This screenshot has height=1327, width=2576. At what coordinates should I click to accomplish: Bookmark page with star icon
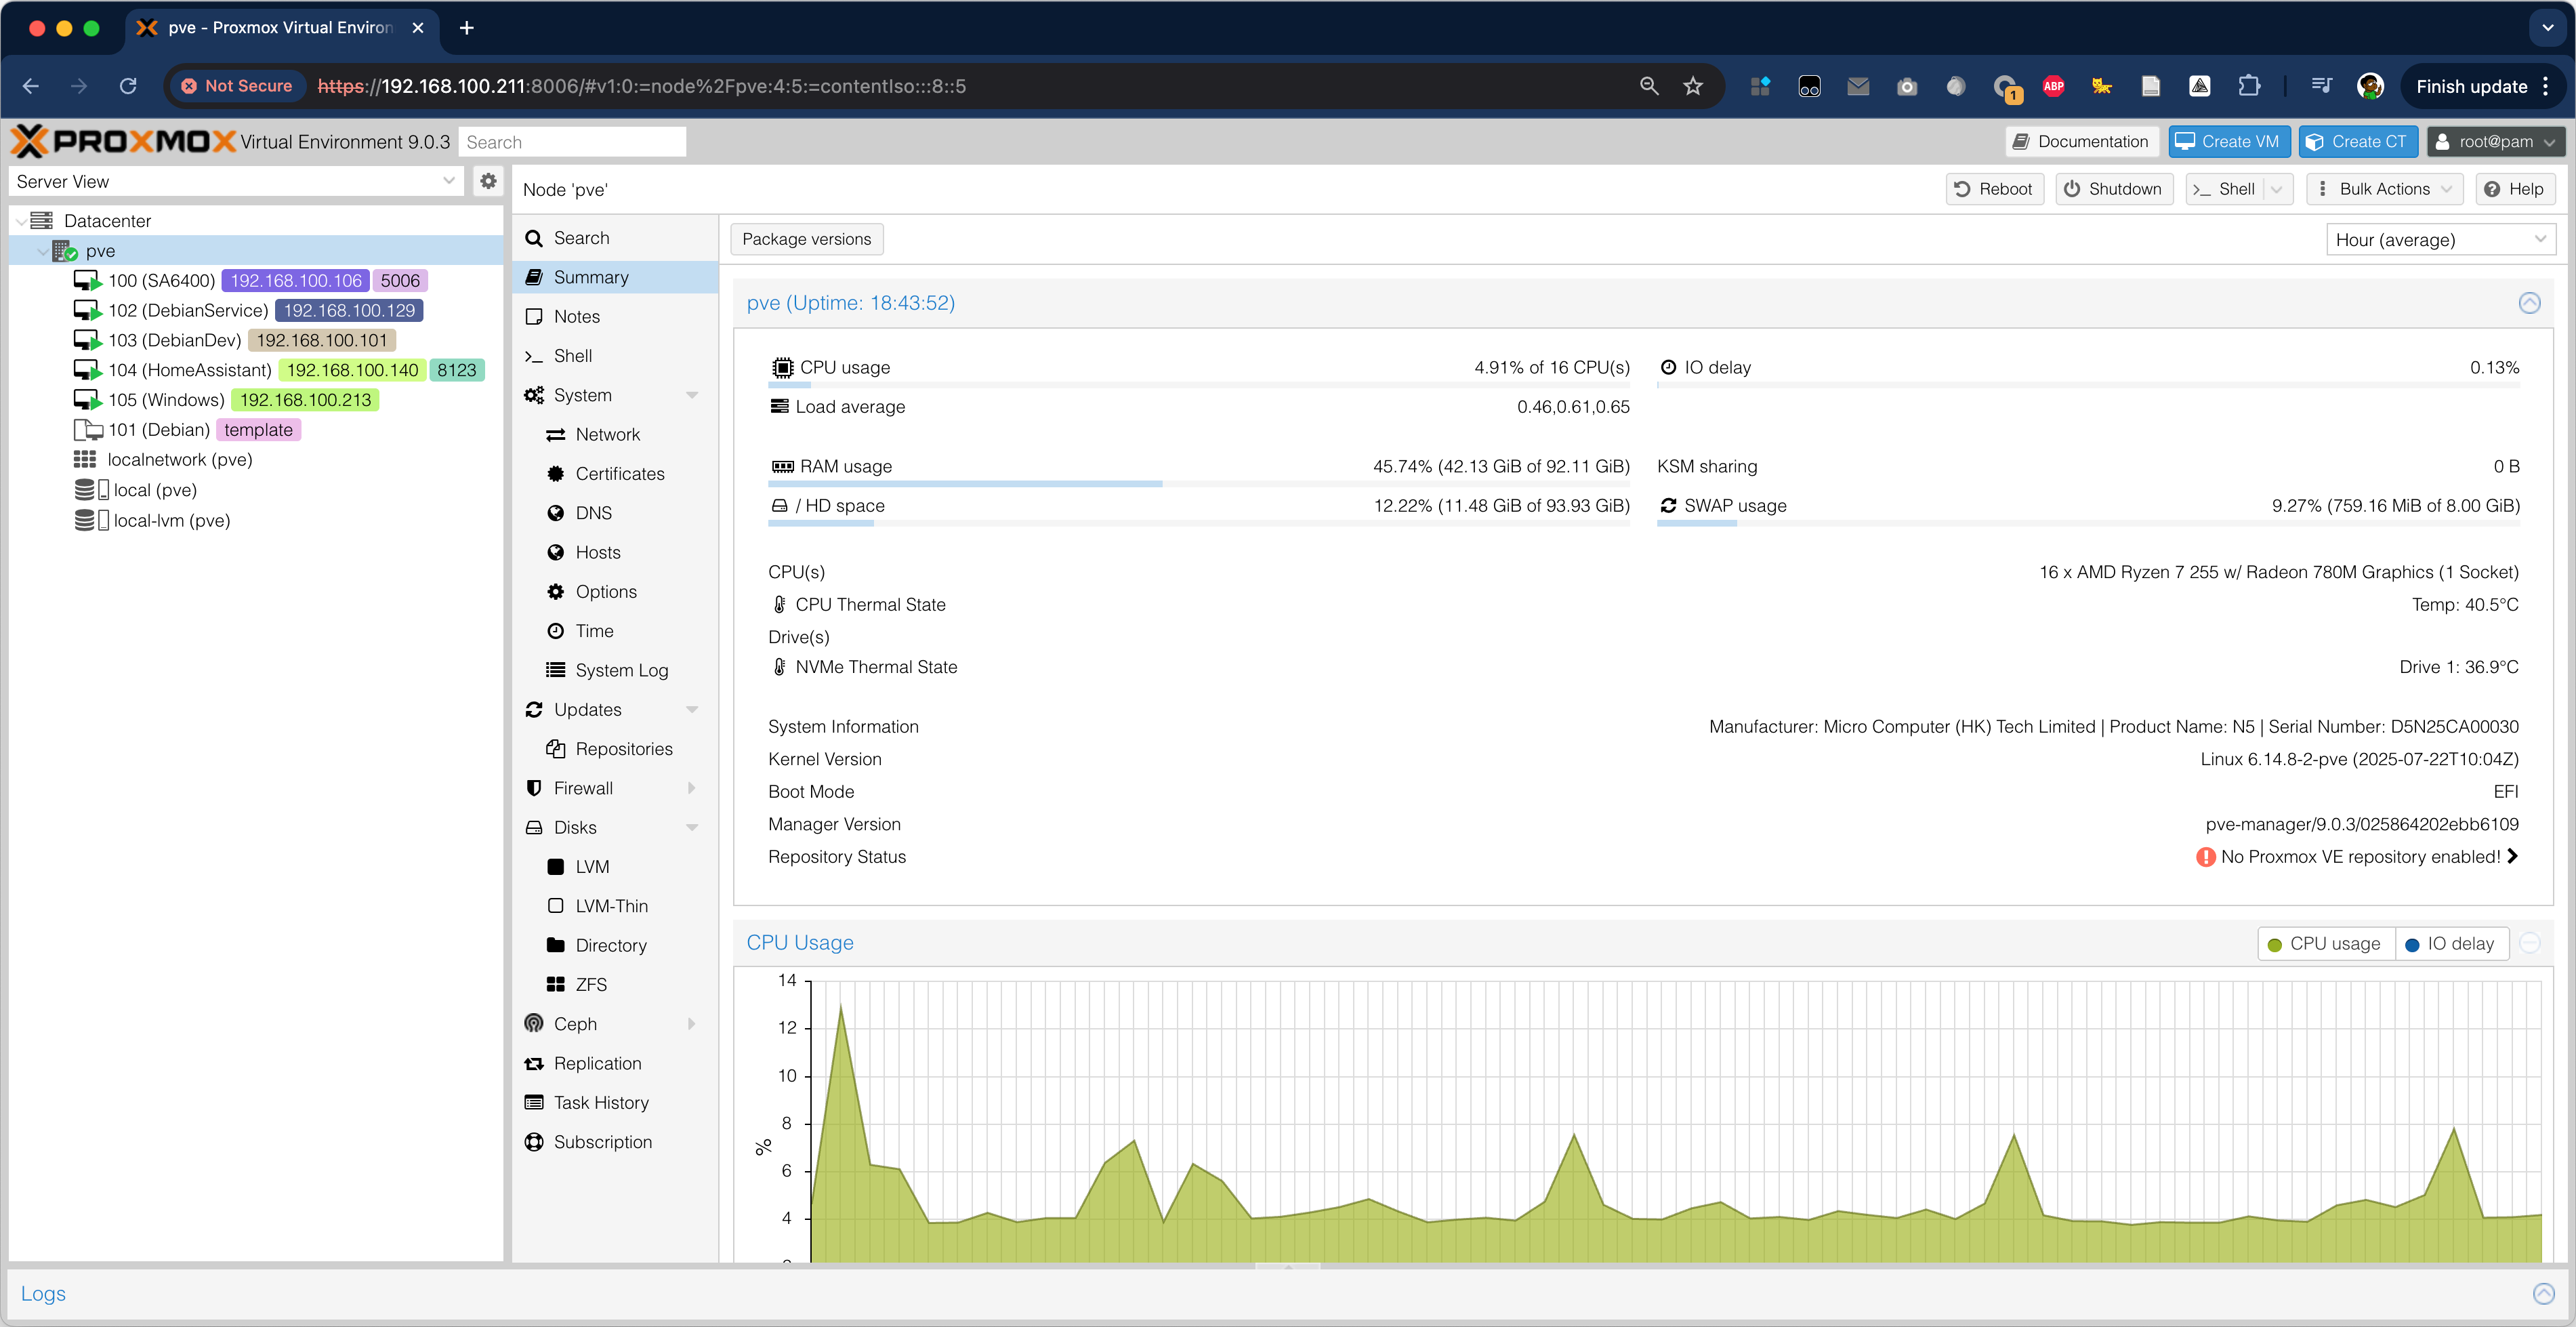(1693, 86)
